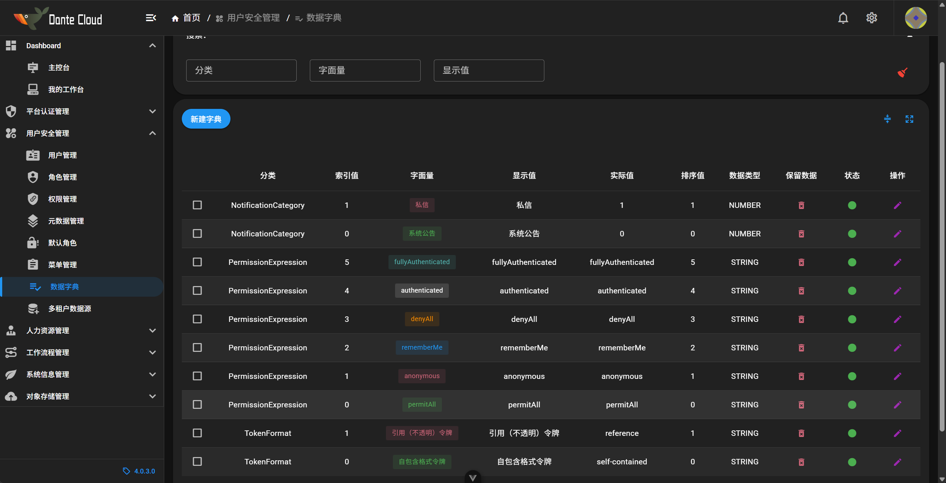Navigate to 首页 via the breadcrumb
This screenshot has width=946, height=483.
[191, 18]
